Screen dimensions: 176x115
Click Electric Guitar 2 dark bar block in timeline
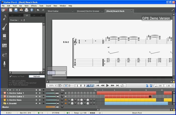click(x=150, y=96)
